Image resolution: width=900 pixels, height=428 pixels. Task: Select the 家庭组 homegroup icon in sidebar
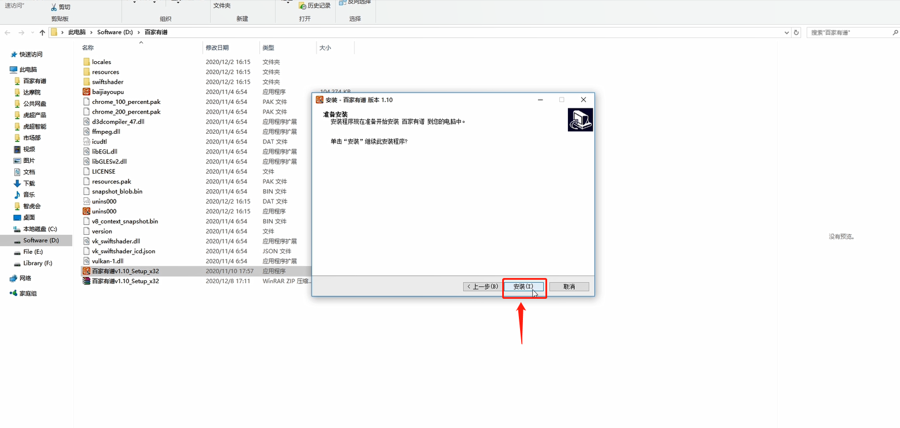pos(14,294)
